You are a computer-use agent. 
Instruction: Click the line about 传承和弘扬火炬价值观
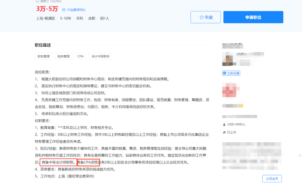pos(62,114)
